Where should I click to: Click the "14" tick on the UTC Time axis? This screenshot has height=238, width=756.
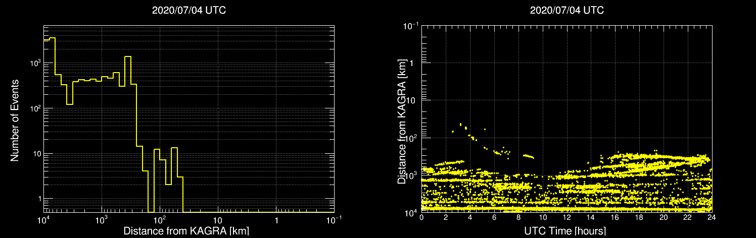[x=591, y=217]
